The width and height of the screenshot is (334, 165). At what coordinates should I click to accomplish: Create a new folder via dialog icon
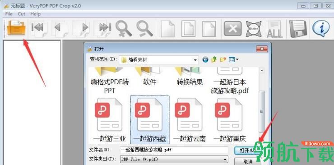point(223,60)
